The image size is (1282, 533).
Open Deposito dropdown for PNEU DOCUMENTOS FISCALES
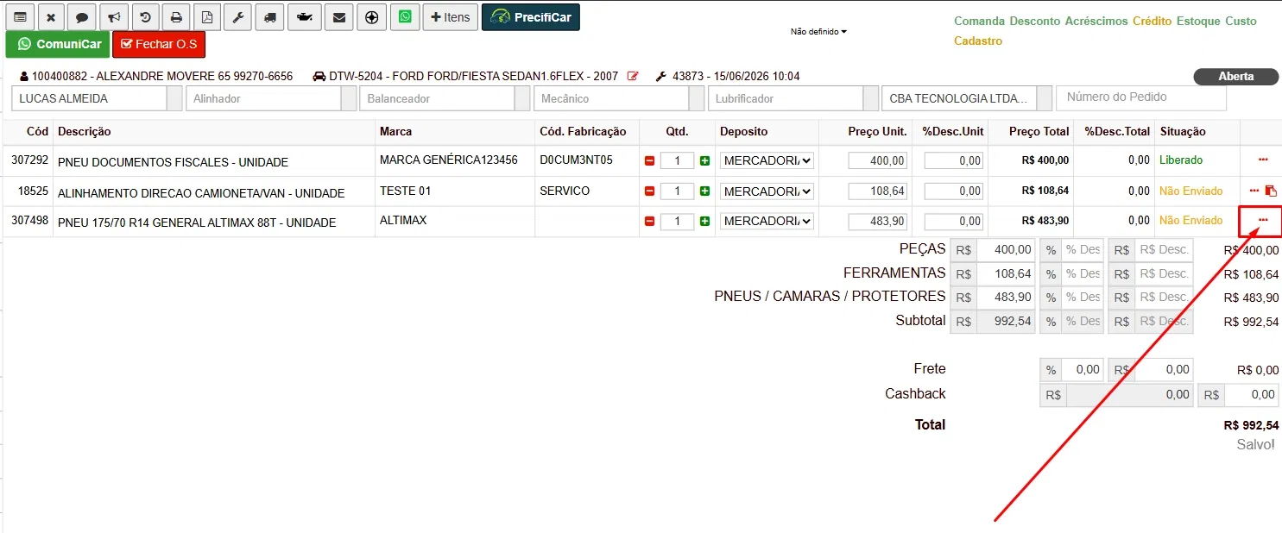(767, 160)
